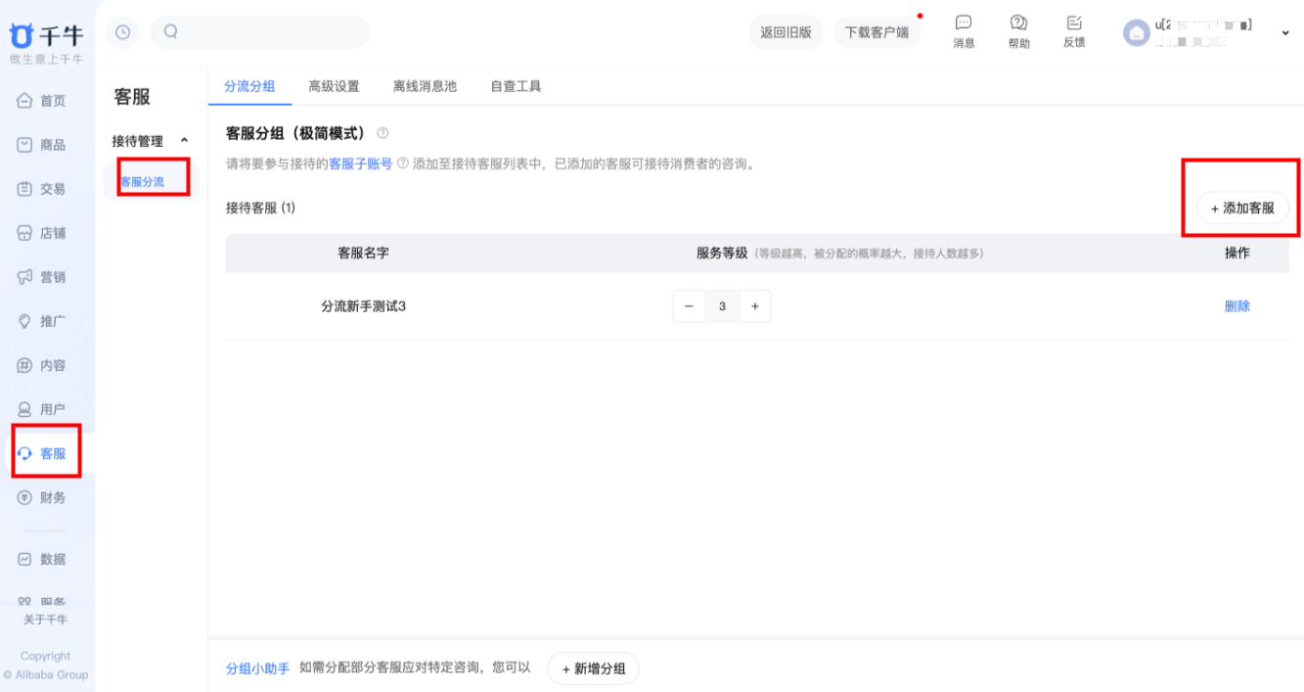1304x692 pixels.
Task: Click the agent name 分流新手测试3
Action: click(x=363, y=306)
